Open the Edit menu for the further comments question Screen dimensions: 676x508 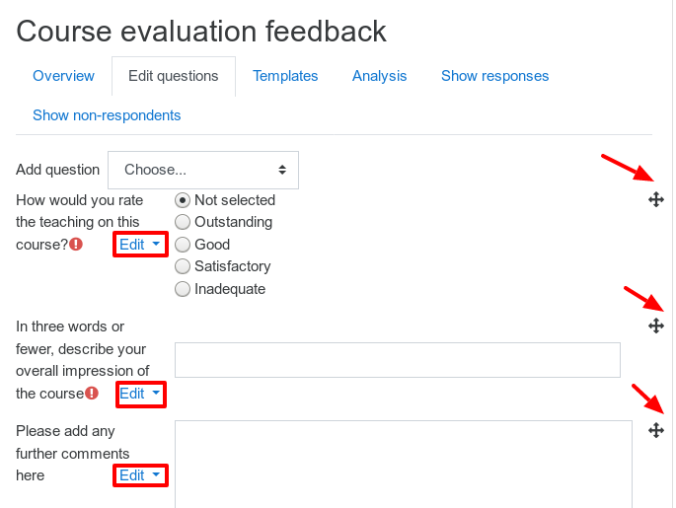(140, 475)
